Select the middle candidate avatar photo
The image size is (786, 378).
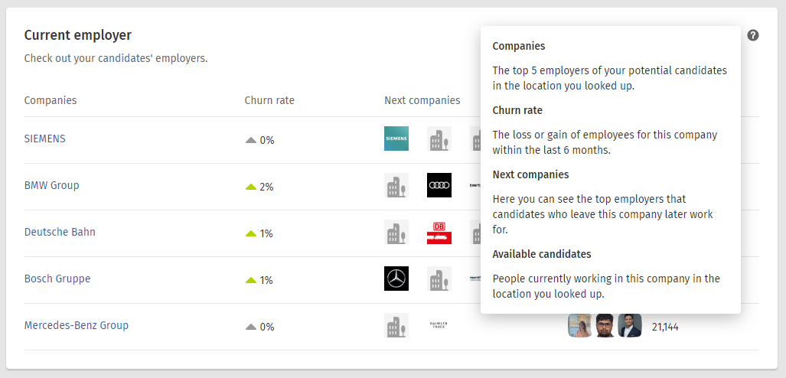click(x=605, y=326)
